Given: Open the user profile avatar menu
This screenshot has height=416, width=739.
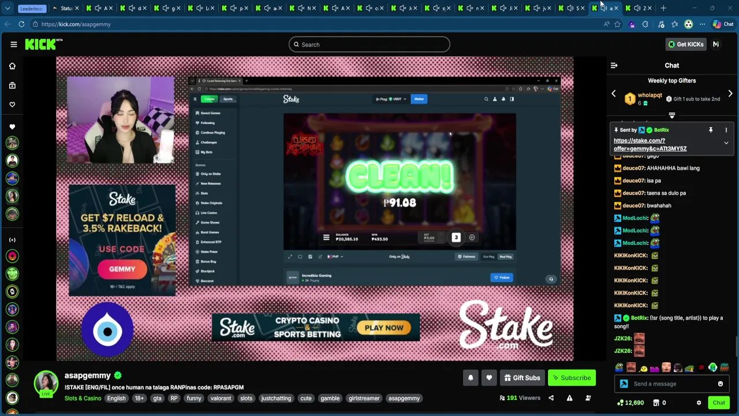Looking at the screenshot, I should [x=716, y=44].
